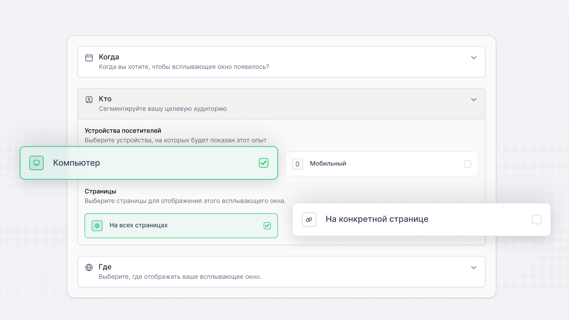Uncheck the На всех страницах checkbox
The image size is (569, 320).
click(267, 226)
